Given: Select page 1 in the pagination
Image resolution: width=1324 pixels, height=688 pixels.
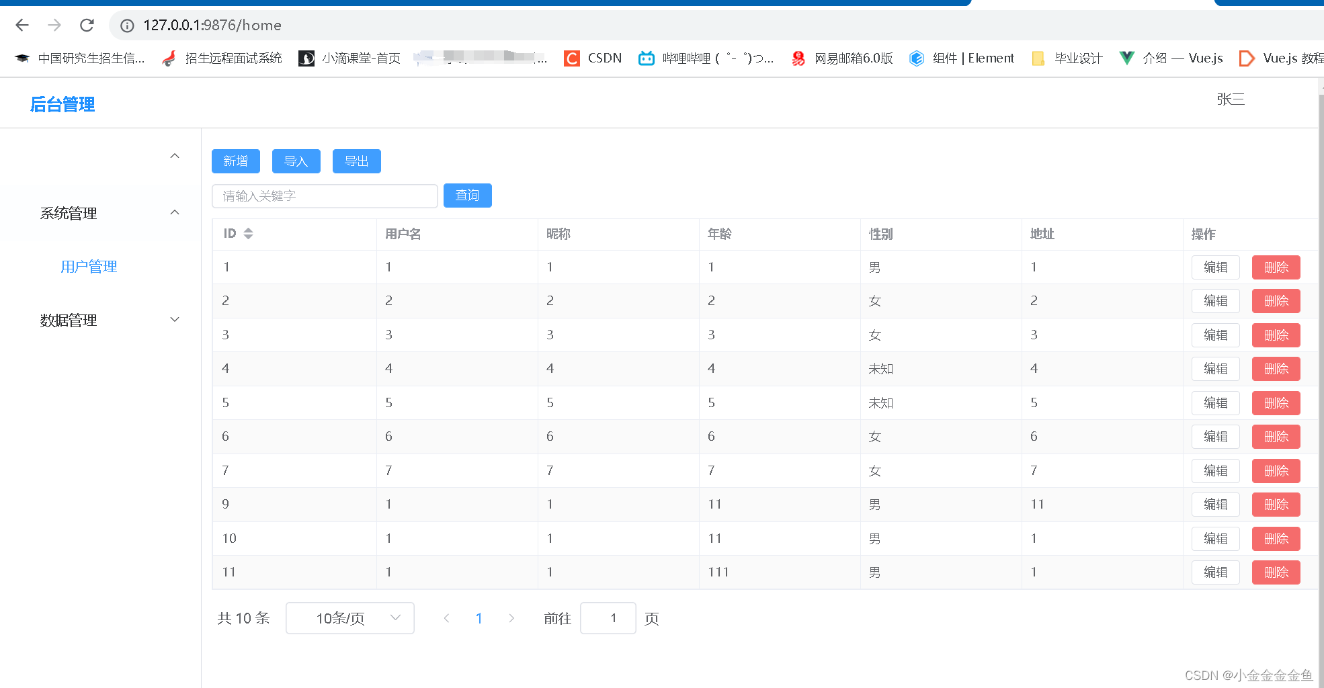Looking at the screenshot, I should [479, 618].
